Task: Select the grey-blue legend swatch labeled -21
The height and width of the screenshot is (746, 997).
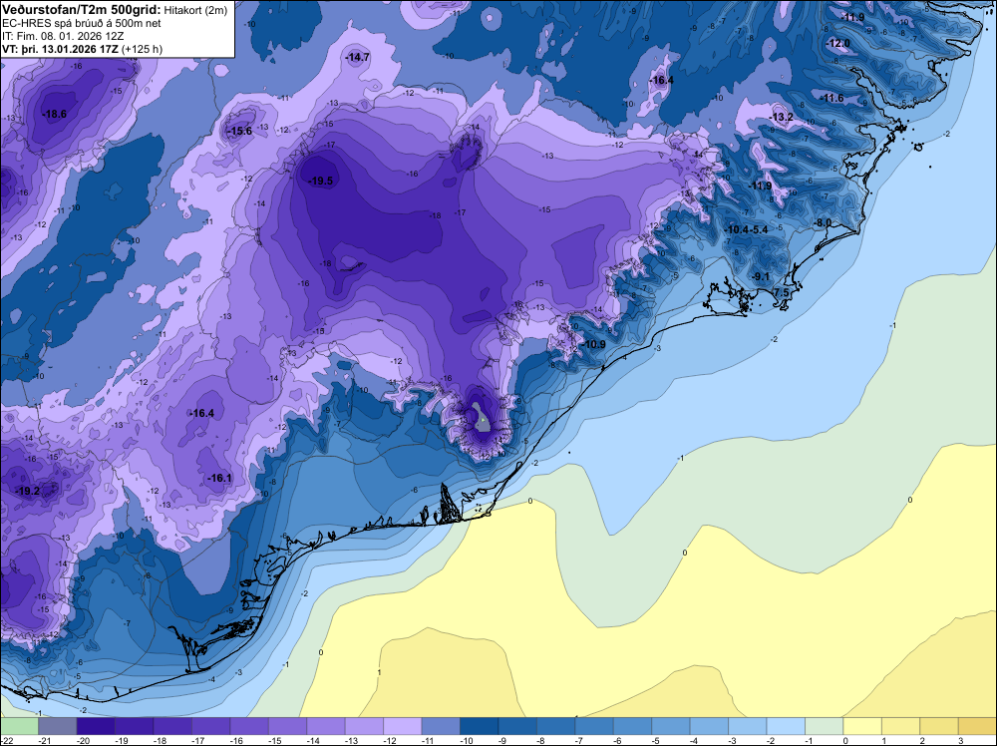Action: click(57, 726)
